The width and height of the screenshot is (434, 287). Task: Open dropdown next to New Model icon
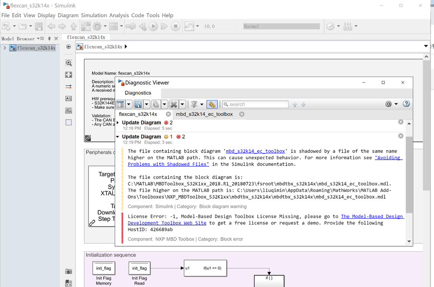14,27
